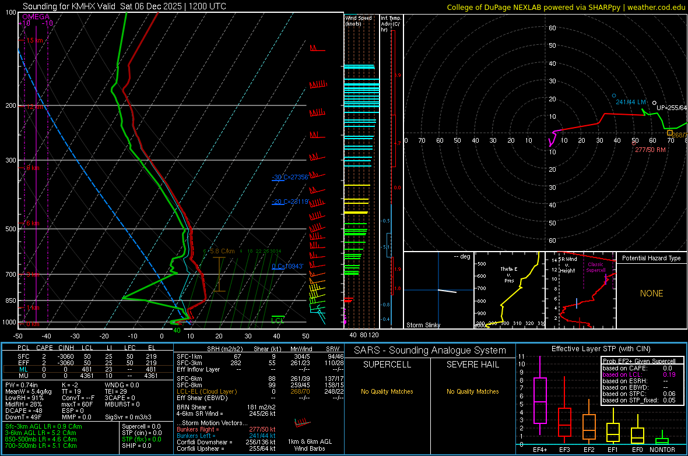Click the Effective Layer STP (with CIN) title
The height and width of the screenshot is (456, 688).
pos(601,349)
